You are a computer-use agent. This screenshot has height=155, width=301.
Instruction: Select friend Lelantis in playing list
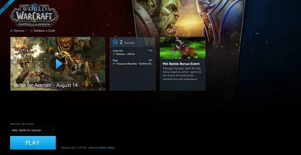(x=118, y=51)
